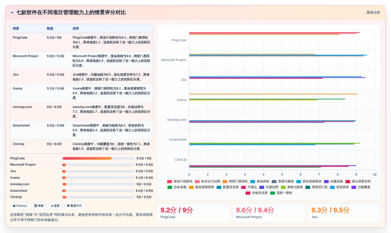Image resolution: width=391 pixels, height=233 pixels.
Task: Click the PingCode label on chart axis
Action: (x=179, y=40)
